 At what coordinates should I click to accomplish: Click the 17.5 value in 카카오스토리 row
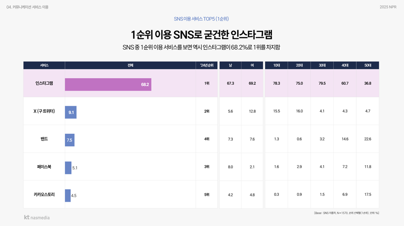pyautogui.click(x=367, y=195)
